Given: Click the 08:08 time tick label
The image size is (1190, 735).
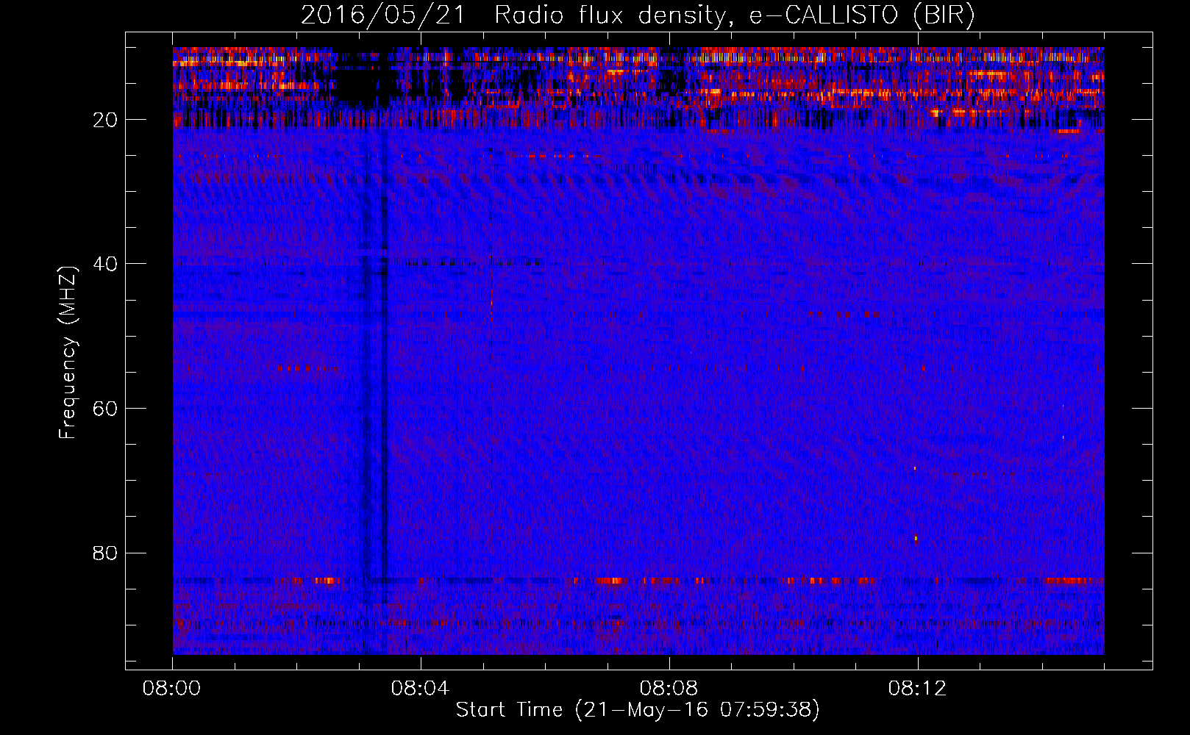Looking at the screenshot, I should pyautogui.click(x=669, y=689).
